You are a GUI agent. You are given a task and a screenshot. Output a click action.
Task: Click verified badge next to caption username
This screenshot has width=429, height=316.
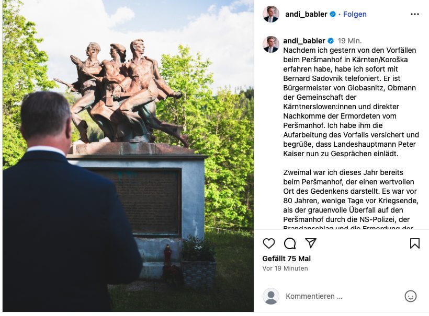(x=331, y=41)
